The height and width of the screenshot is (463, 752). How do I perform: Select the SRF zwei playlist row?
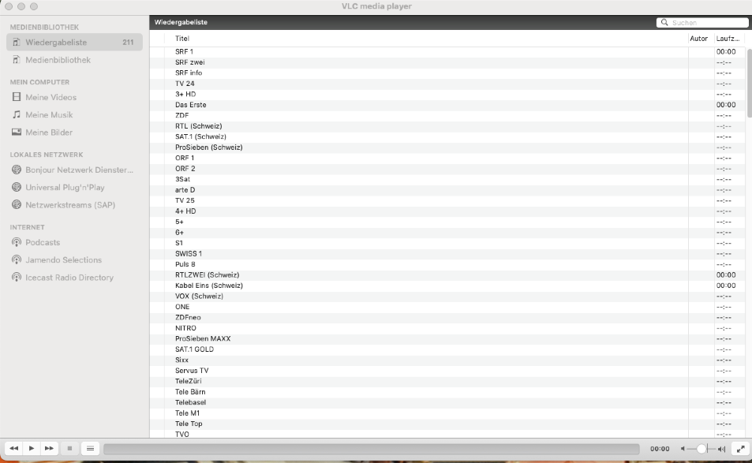point(447,62)
